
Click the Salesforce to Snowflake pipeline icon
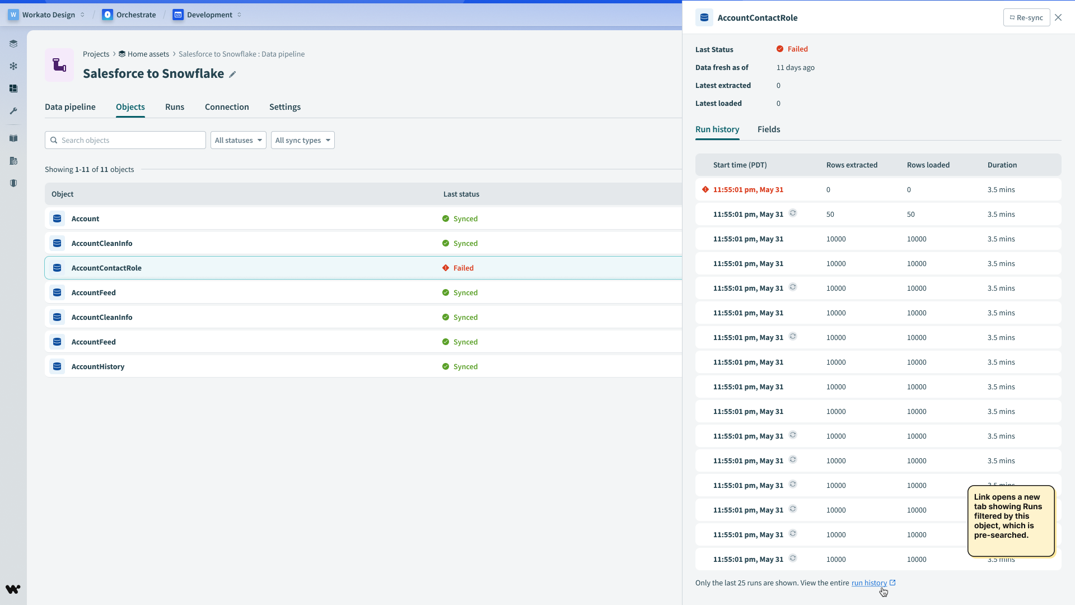coord(59,65)
